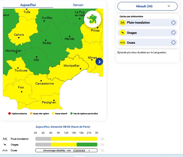183x157 pixels.
Task: Click the 'Cartes par phénomène' heading
Action: (131, 17)
